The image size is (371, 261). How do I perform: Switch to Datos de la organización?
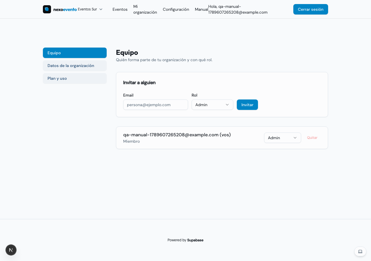coord(75,66)
